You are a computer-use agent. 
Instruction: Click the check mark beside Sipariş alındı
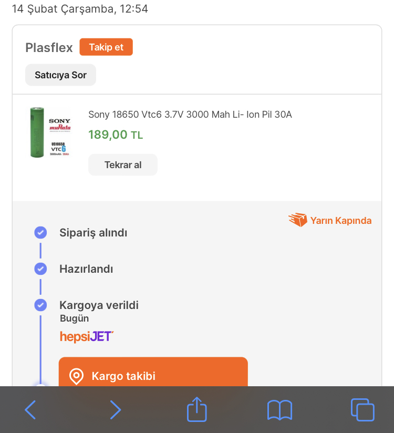pos(40,233)
